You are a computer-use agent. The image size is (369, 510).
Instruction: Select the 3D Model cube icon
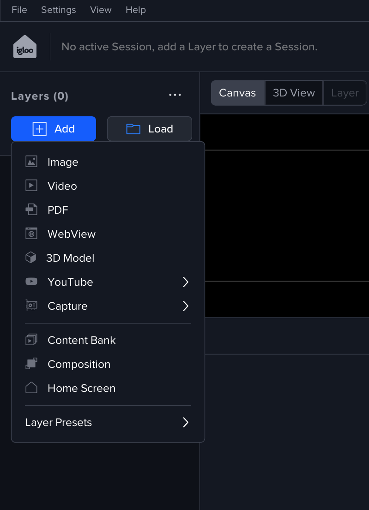pos(31,258)
